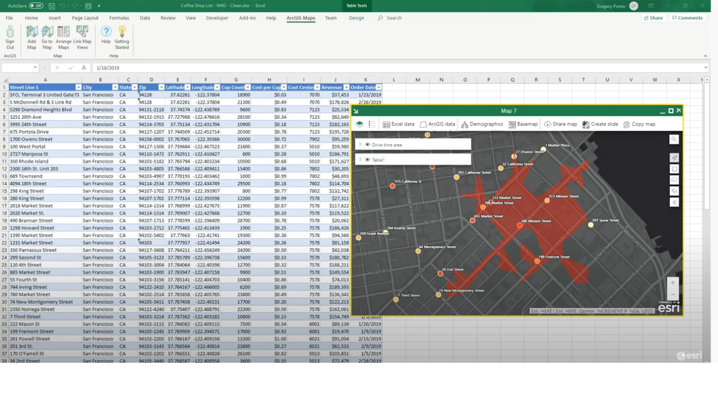718x403 pixels.
Task: Click the Share map button
Action: click(x=560, y=124)
